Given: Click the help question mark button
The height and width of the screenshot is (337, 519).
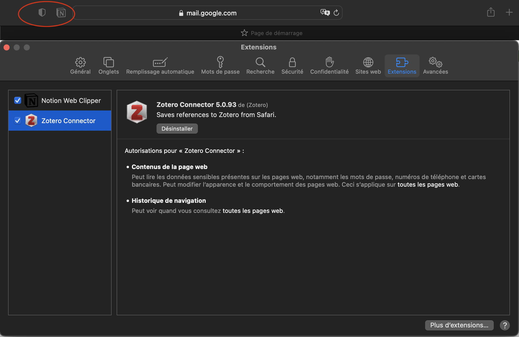Looking at the screenshot, I should tap(505, 325).
